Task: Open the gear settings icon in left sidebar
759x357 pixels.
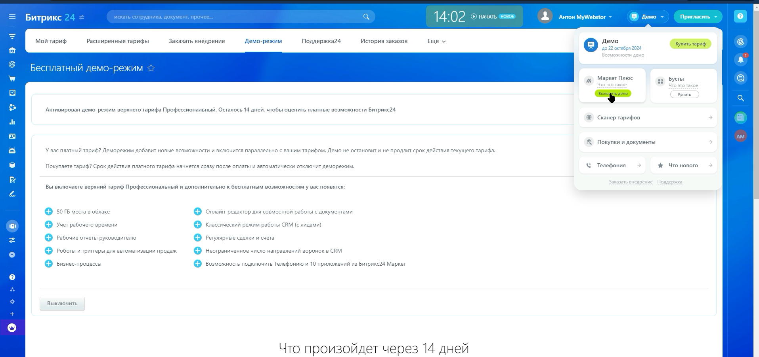Action: coord(12,302)
